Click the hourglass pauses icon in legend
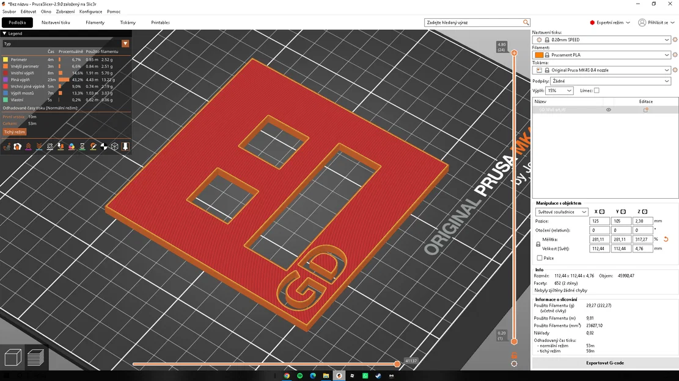Screen dimensions: 679x381 pos(83,146)
